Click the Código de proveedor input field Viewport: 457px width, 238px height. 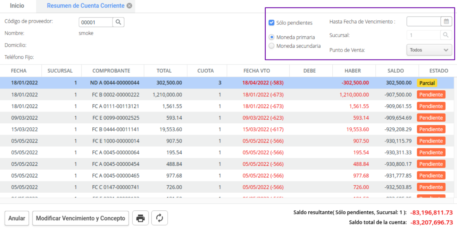point(95,22)
